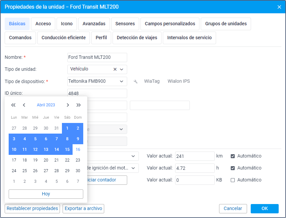The width and height of the screenshot is (286, 218).
Task: Open the Teltonika FMB900 device type dropdown
Action: pyautogui.click(x=122, y=81)
